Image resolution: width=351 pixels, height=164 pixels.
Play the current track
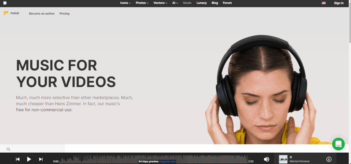click(29, 159)
